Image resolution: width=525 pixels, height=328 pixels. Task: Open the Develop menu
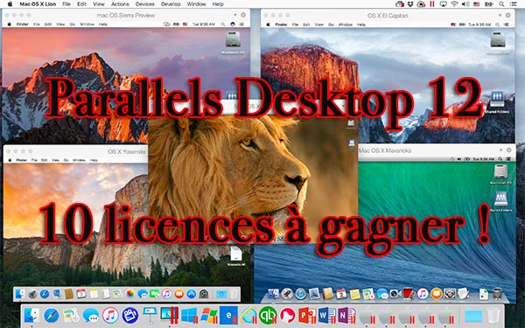171,4
